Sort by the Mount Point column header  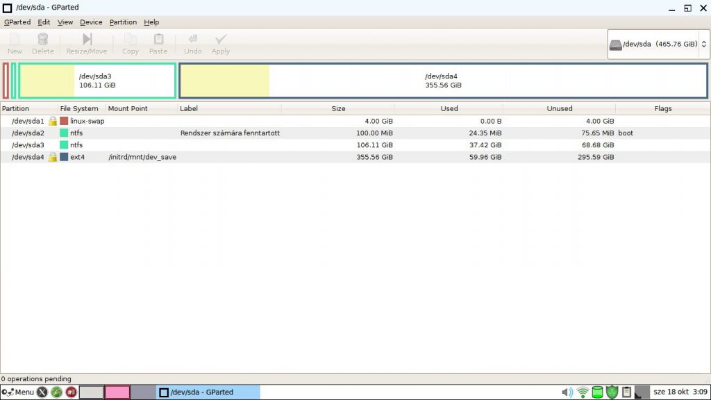(x=142, y=108)
